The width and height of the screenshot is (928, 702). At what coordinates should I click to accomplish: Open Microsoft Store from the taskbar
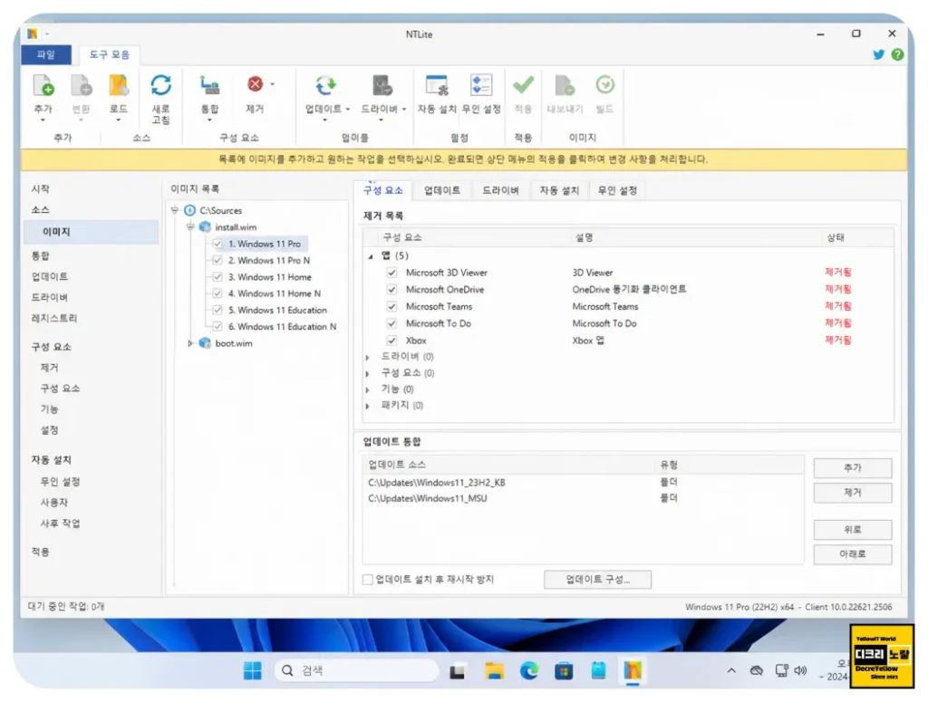pos(564,670)
